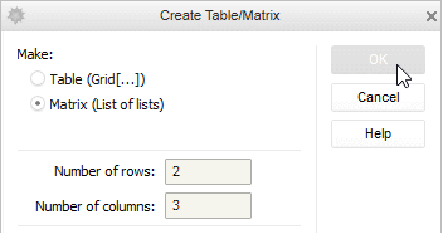Image resolution: width=443 pixels, height=234 pixels.
Task: Click the "Table (Grid[...])" option text
Action: coord(98,79)
